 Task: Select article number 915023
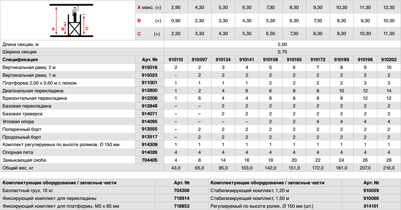coord(150,75)
